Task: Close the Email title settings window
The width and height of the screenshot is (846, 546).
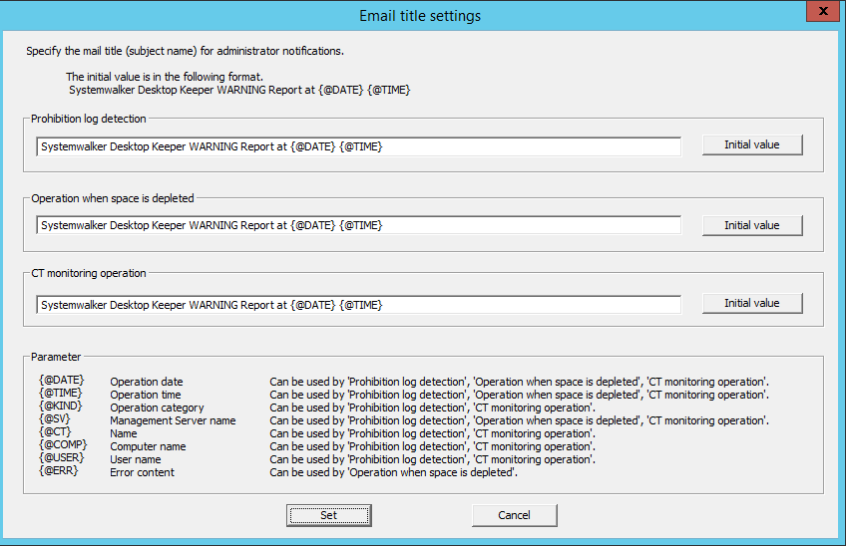Action: (823, 11)
